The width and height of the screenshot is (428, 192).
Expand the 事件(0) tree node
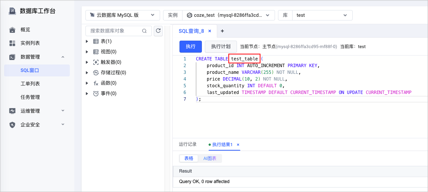pyautogui.click(x=87, y=94)
